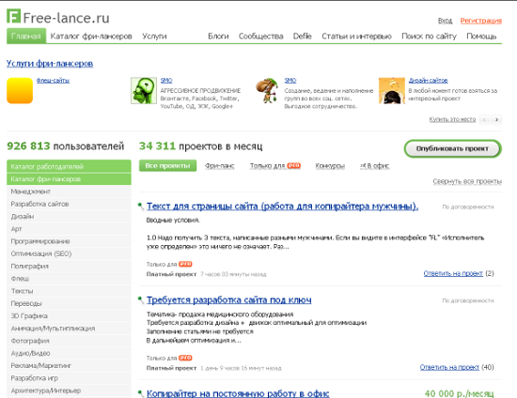Switch to the Конкурсы projects filter
The image size is (517, 398).
point(330,166)
